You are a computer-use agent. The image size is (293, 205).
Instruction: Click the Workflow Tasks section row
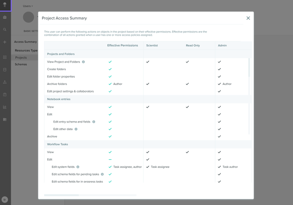coord(148,144)
